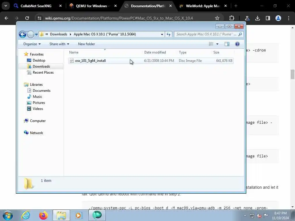This screenshot has height=221, width=295.
Task: Open a new browser tab
Action: click(236, 6)
